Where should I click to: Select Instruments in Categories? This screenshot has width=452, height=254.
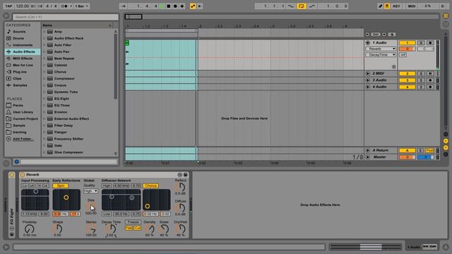pyautogui.click(x=23, y=45)
